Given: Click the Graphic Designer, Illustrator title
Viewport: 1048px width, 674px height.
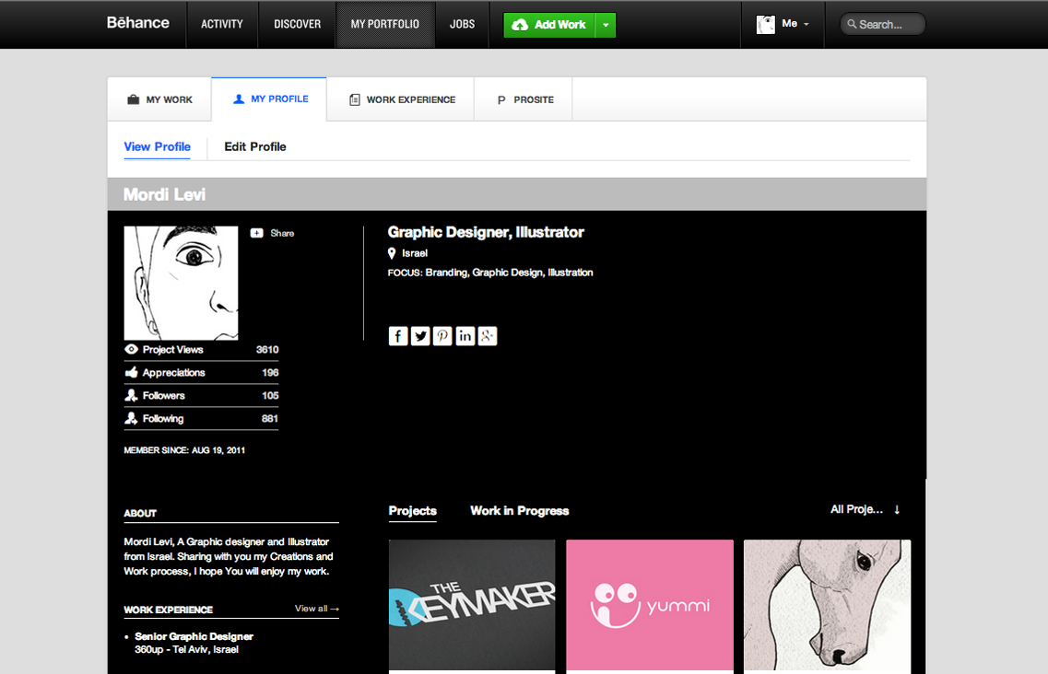Looking at the screenshot, I should (486, 232).
